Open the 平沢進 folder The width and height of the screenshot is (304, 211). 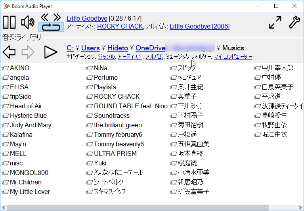pos(267,97)
